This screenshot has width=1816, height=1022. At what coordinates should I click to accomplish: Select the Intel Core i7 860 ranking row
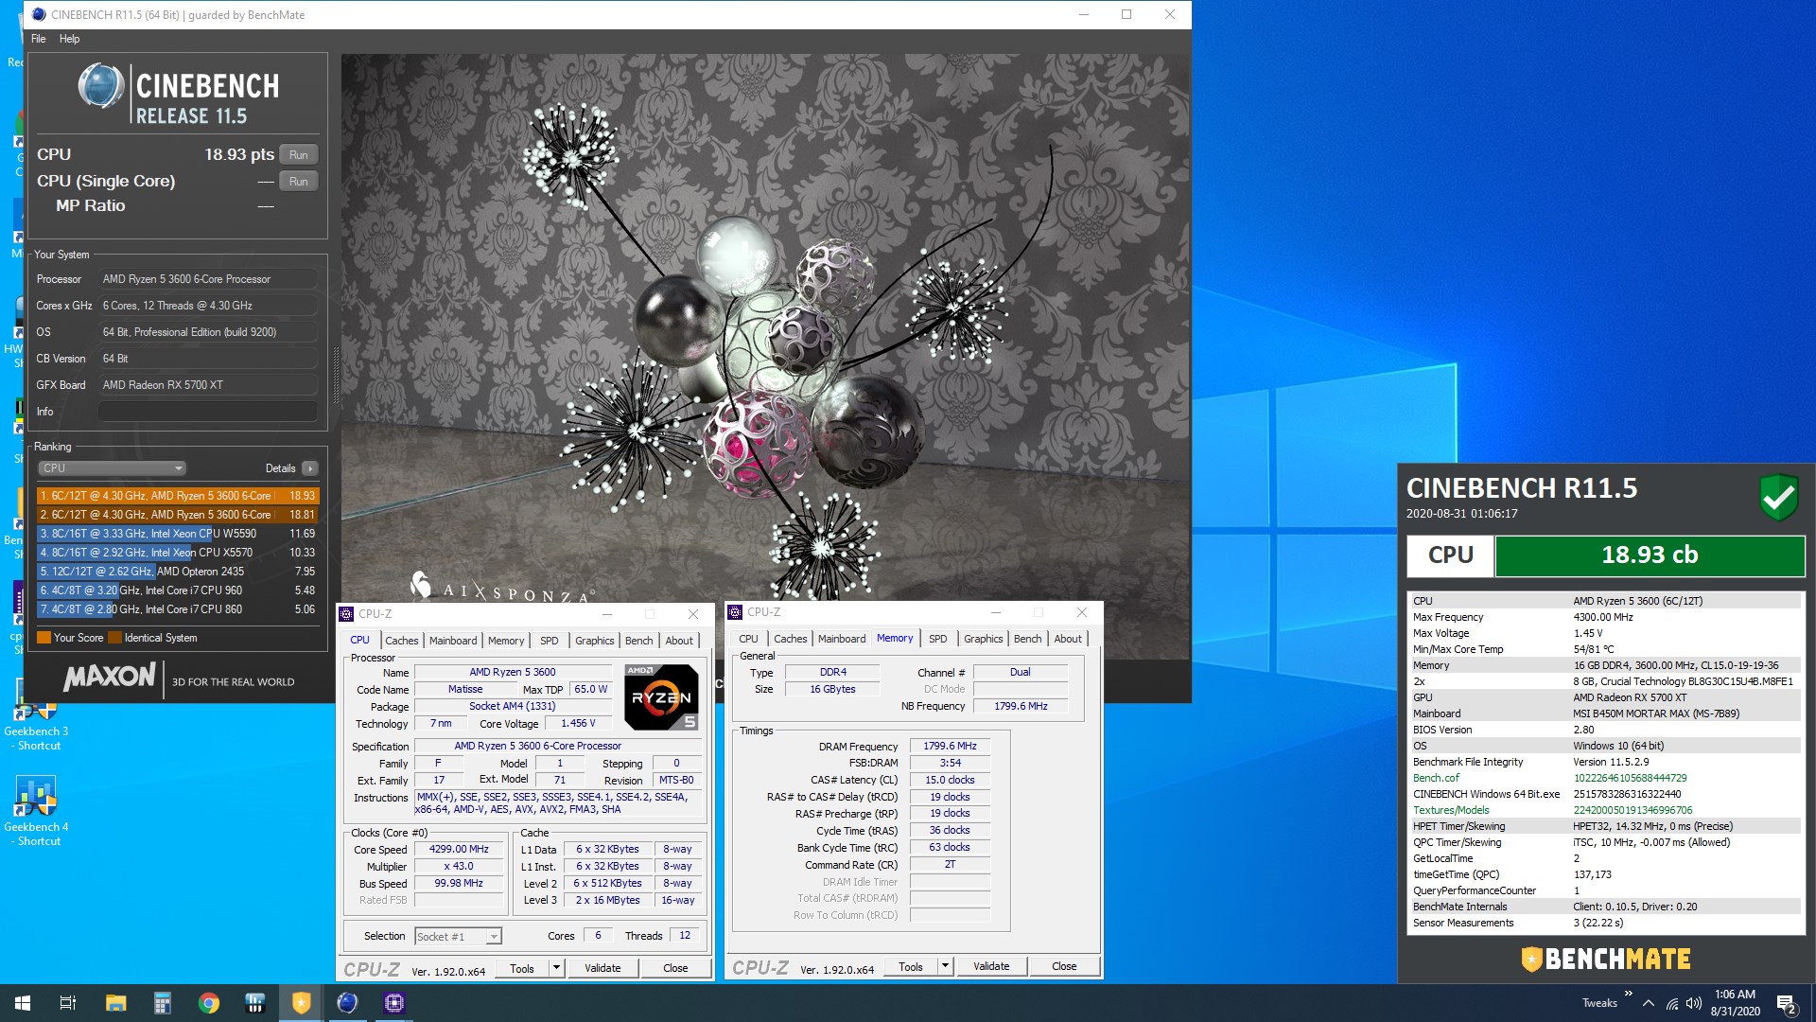[178, 609]
